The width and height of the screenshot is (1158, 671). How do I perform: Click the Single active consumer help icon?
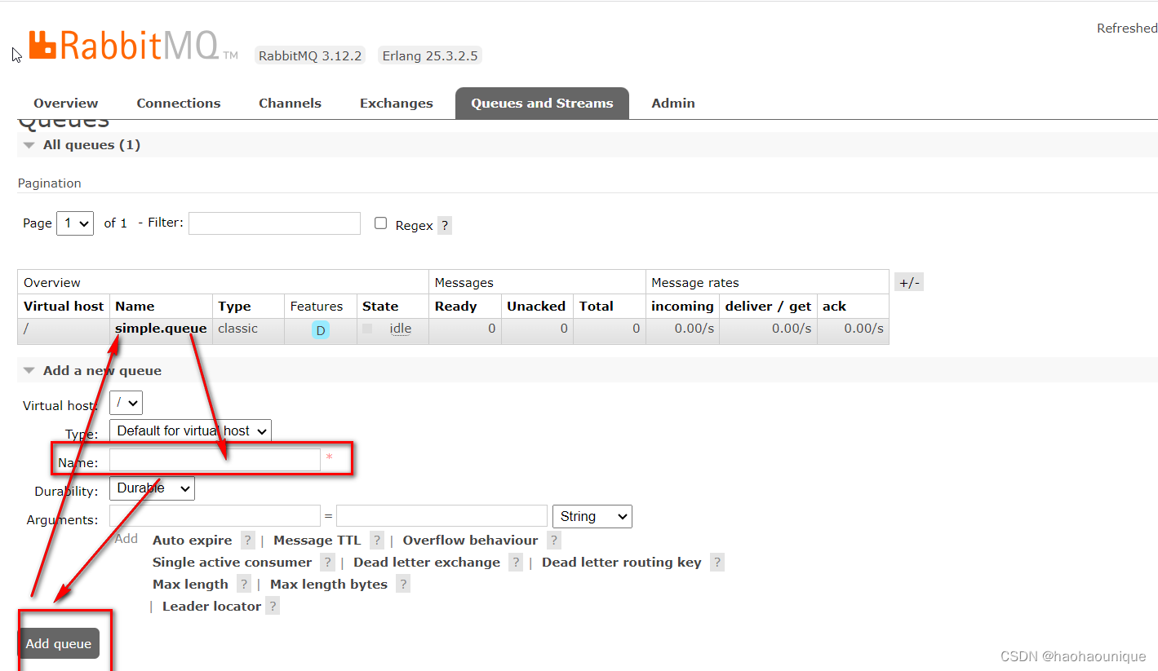pyautogui.click(x=327, y=562)
